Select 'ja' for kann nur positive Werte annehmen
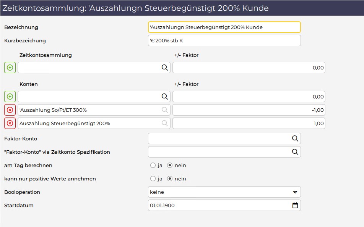364x227 pixels. [153, 179]
